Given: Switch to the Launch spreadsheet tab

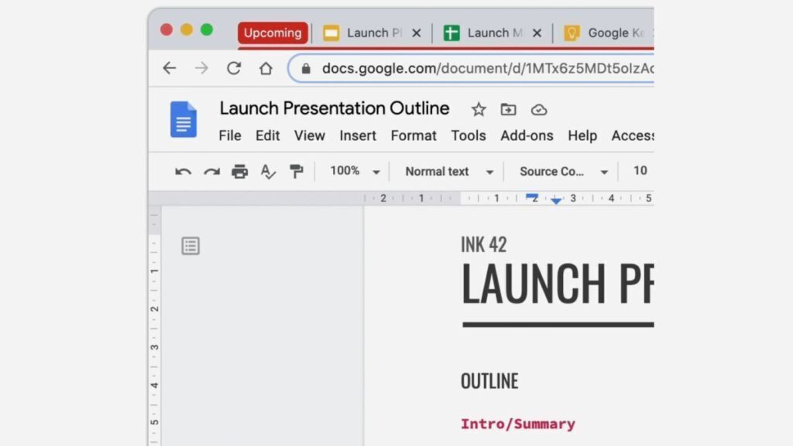Looking at the screenshot, I should pos(488,33).
